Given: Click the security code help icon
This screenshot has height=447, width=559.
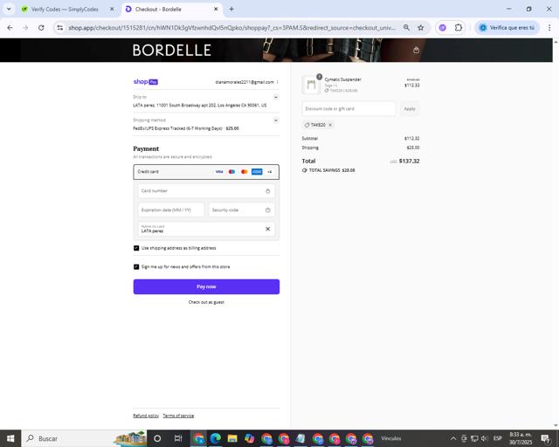Looking at the screenshot, I should 268,210.
